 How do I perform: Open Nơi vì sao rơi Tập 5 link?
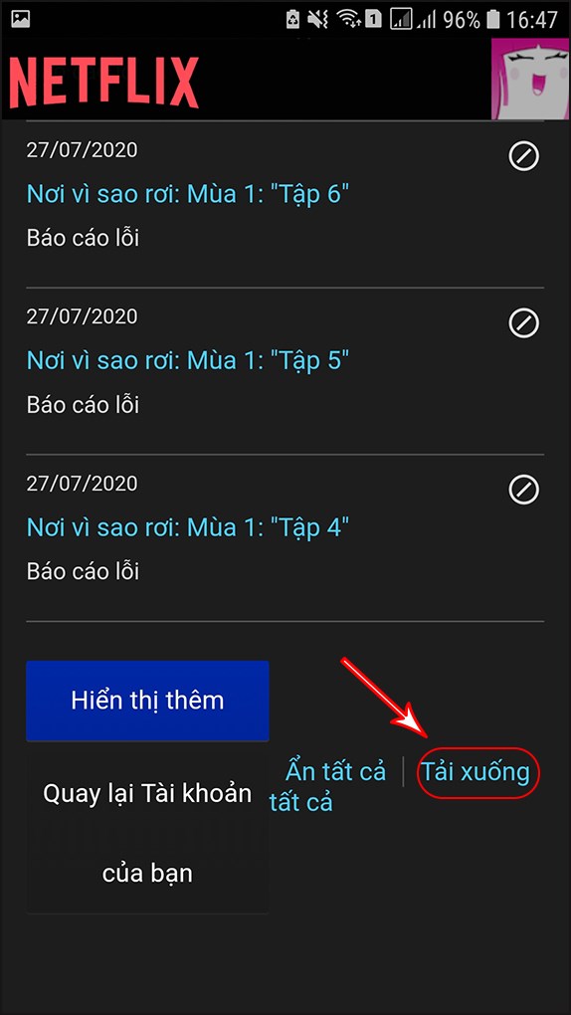[188, 360]
